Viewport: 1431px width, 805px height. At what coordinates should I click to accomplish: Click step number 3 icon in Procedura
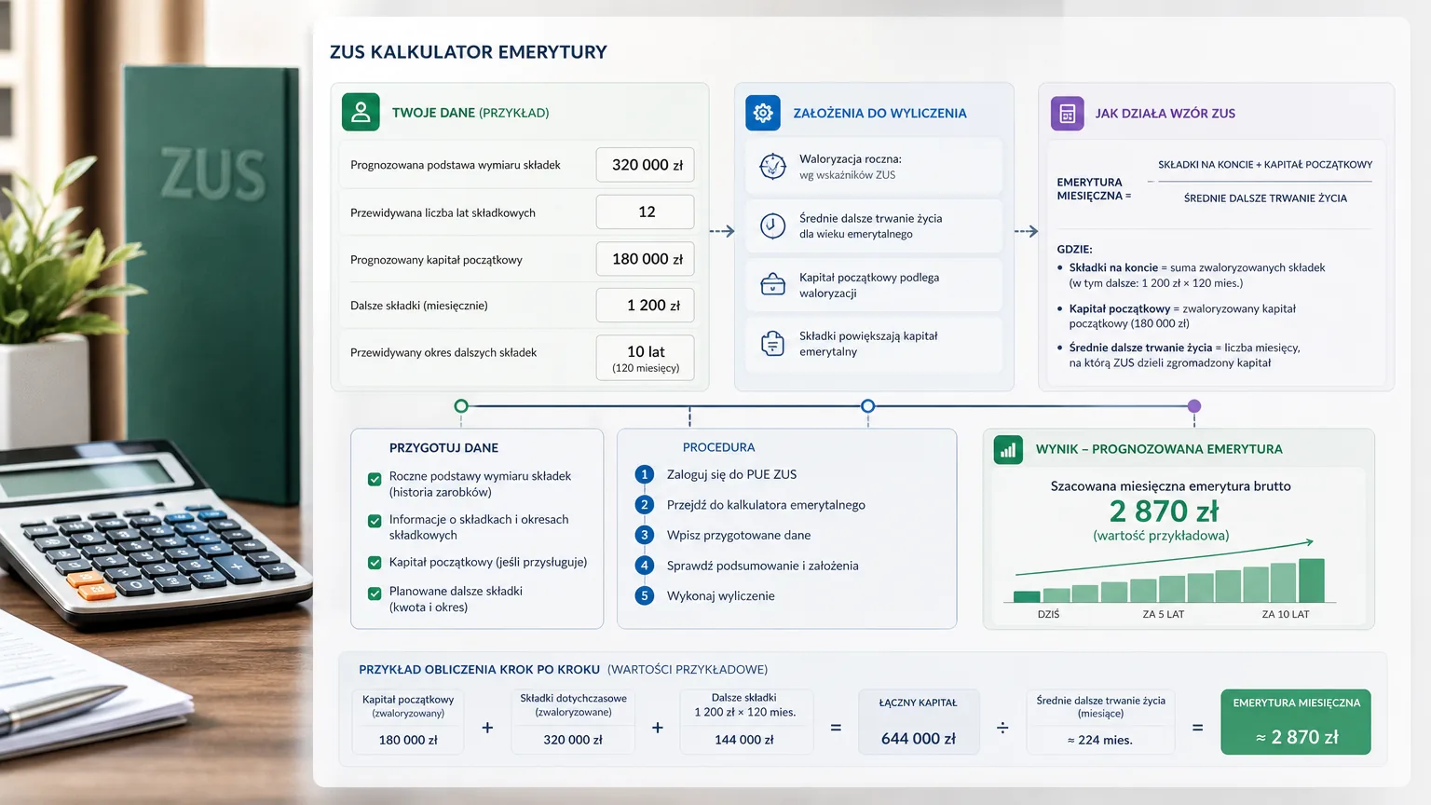point(644,535)
